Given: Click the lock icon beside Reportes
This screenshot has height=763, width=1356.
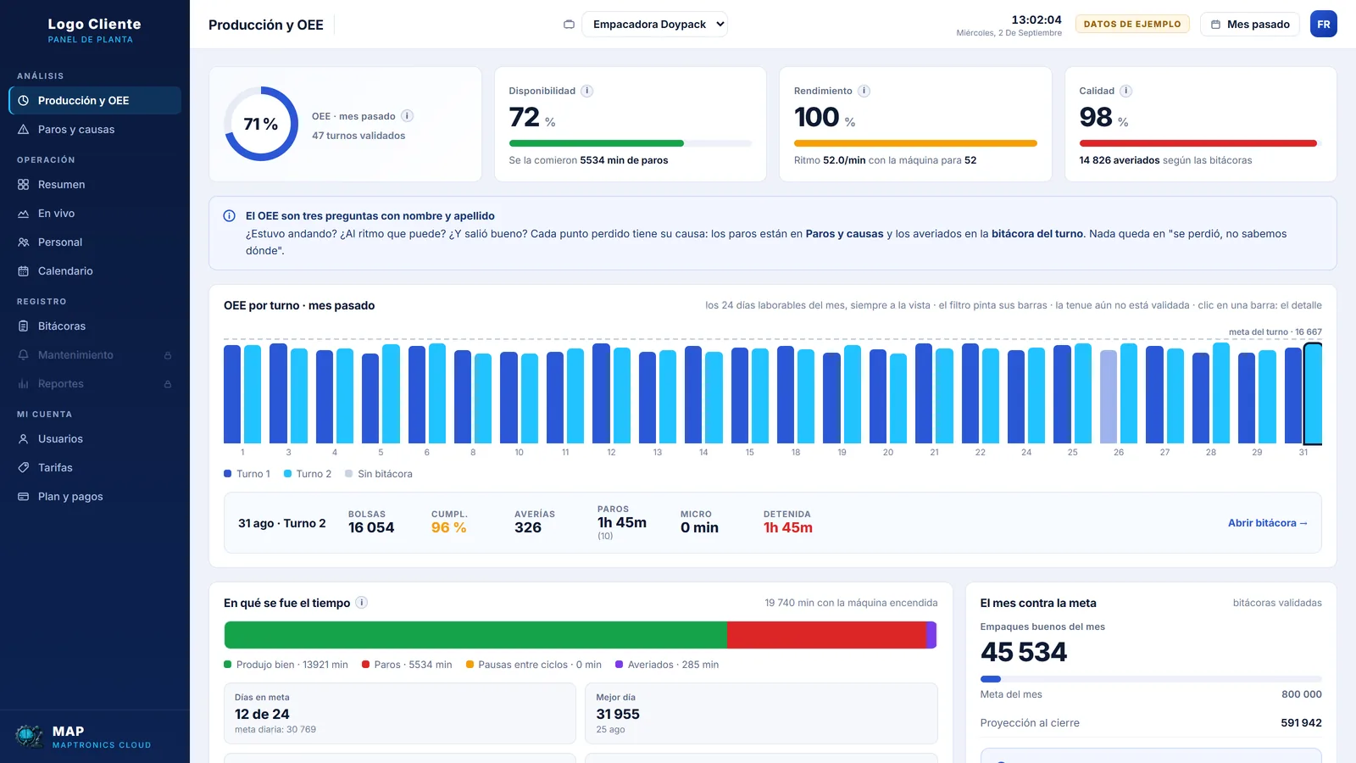Looking at the screenshot, I should [x=168, y=384].
